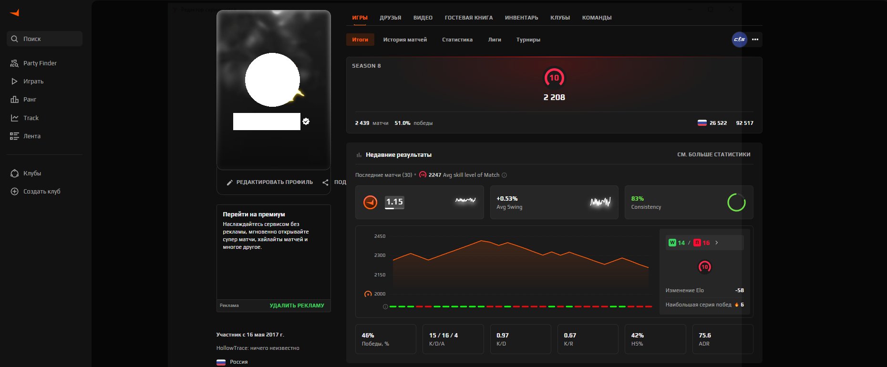Click the info icon beside the match streak row
This screenshot has height=367, width=887.
point(385,306)
